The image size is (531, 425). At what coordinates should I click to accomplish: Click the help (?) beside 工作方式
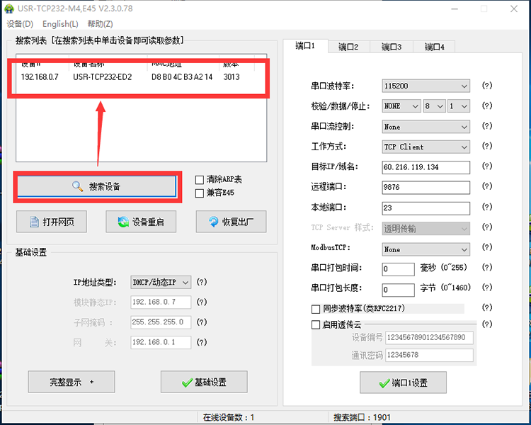[486, 147]
